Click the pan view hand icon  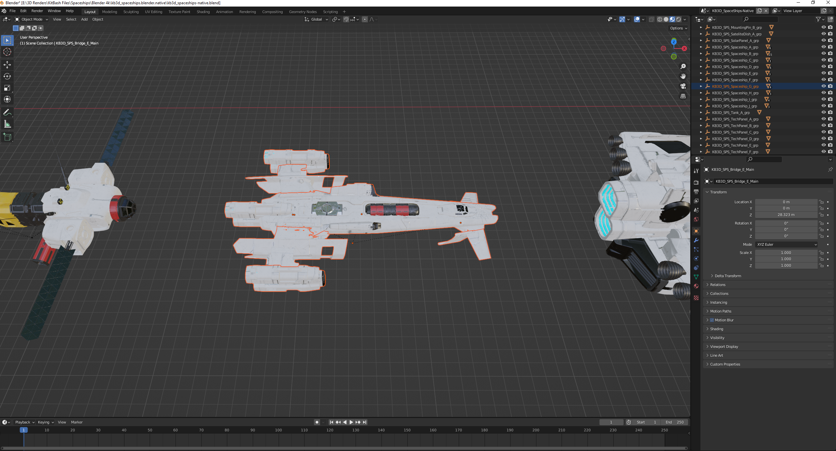pos(683,76)
